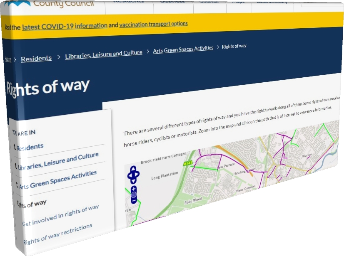Select Arts Green Spaces Activities in sidebar
Viewport: 344px width, 256px height.
click(58, 180)
